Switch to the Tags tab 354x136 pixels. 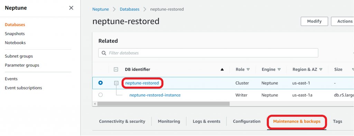click(337, 122)
